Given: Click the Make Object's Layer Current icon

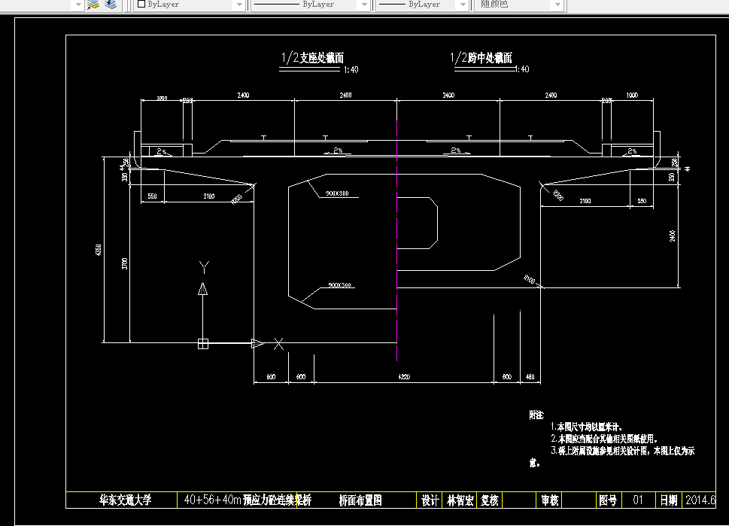Looking at the screenshot, I should pyautogui.click(x=93, y=5).
